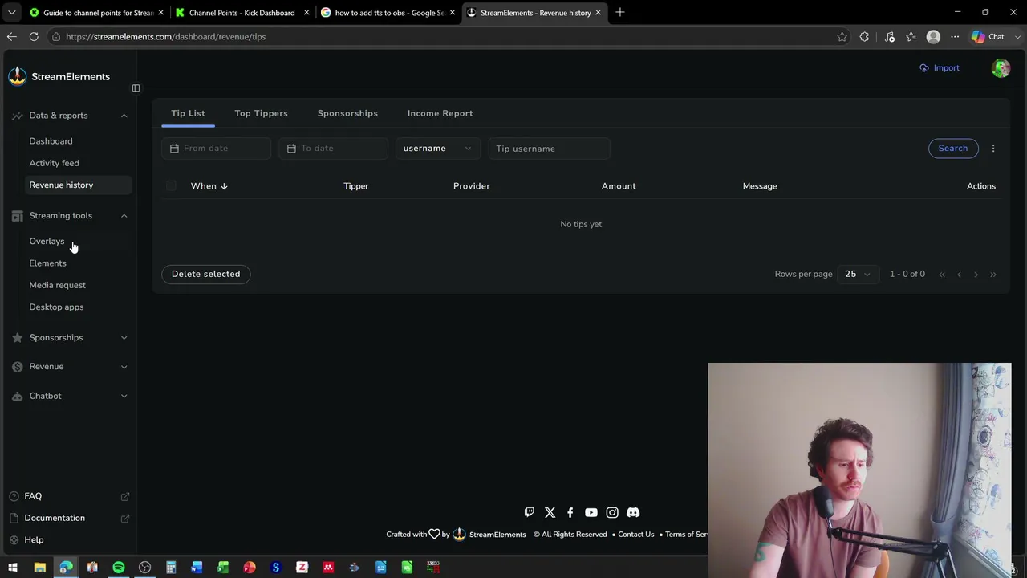The height and width of the screenshot is (578, 1027).
Task: Open the YouTube social link icon
Action: [591, 512]
